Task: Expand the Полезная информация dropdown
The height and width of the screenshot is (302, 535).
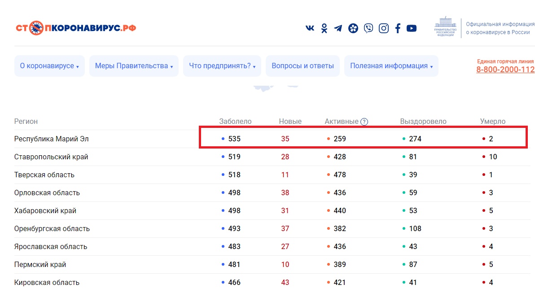Action: [391, 66]
